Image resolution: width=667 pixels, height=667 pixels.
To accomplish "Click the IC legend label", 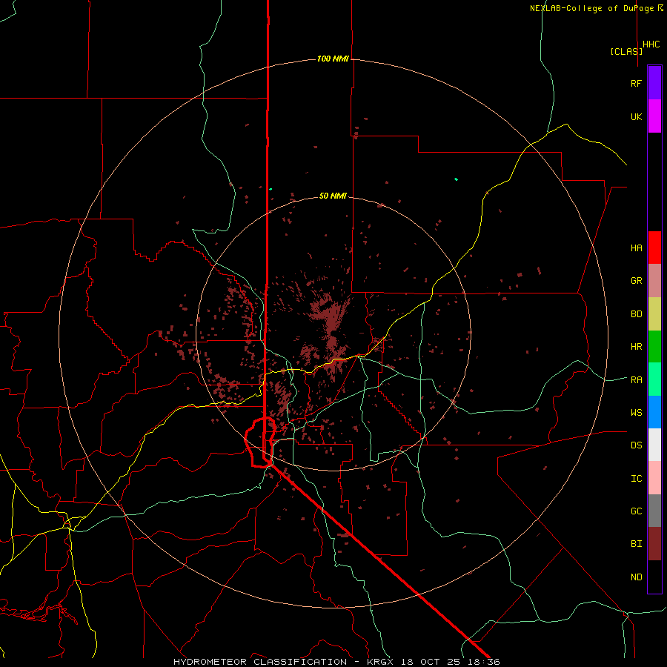I will coord(636,479).
